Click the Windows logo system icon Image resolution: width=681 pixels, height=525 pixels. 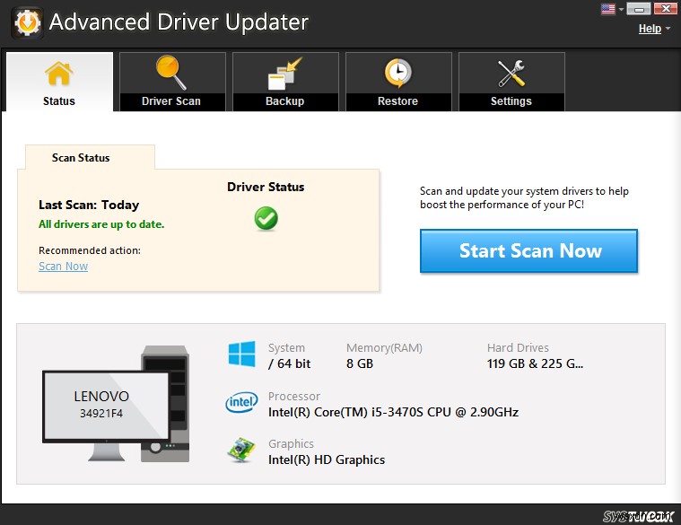[x=242, y=354]
